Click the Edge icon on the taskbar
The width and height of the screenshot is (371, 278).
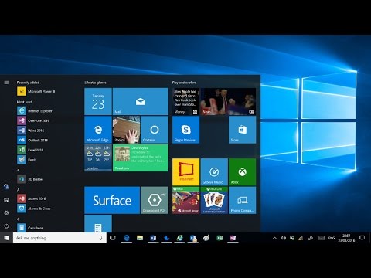coord(127,238)
